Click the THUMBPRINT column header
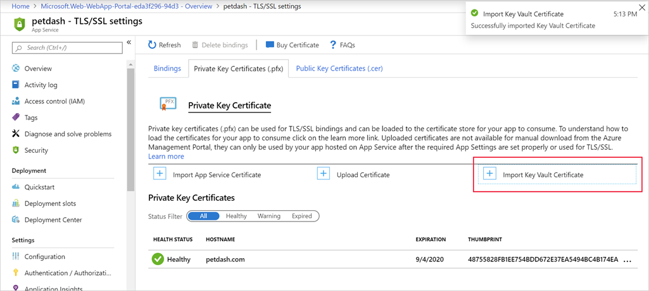Screen dimensions: 649x291 [485, 239]
